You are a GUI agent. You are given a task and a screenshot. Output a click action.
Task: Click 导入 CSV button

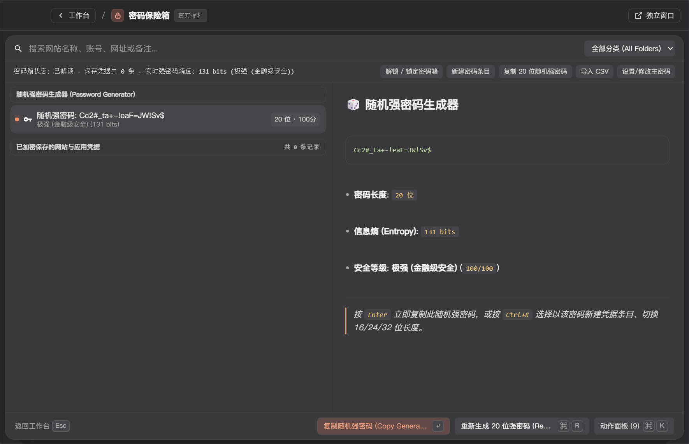[x=594, y=72]
